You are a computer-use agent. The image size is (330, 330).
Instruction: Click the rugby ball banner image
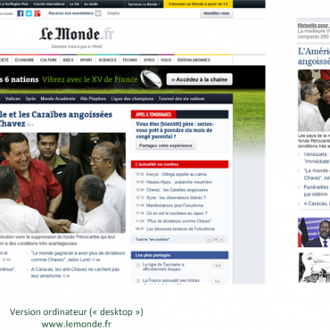[x=151, y=79]
